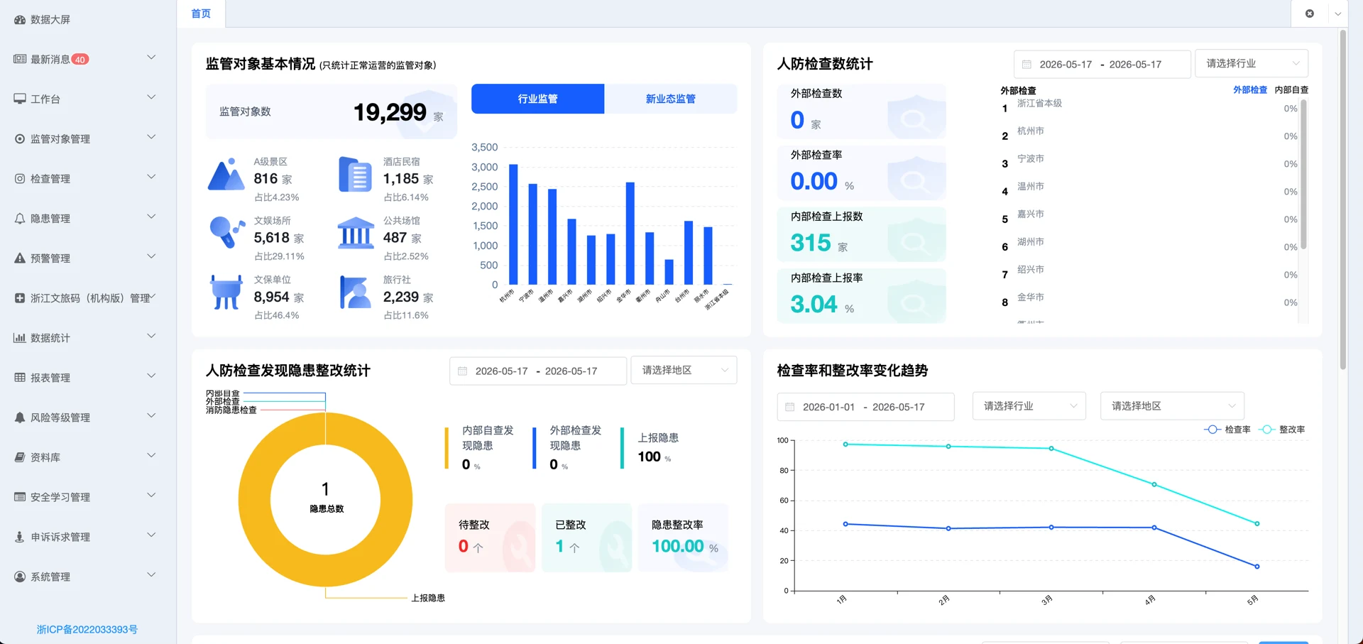Click the 已整改 card
Screen dimensions: 1363x644
(x=586, y=537)
